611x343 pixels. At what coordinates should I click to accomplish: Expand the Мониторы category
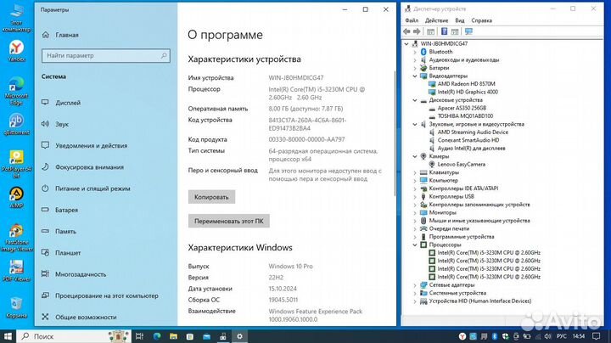point(415,212)
